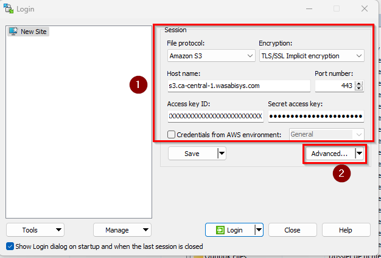Viewport: 381px width, 258px height.
Task: Open the Manage menu button
Action: tap(122, 230)
